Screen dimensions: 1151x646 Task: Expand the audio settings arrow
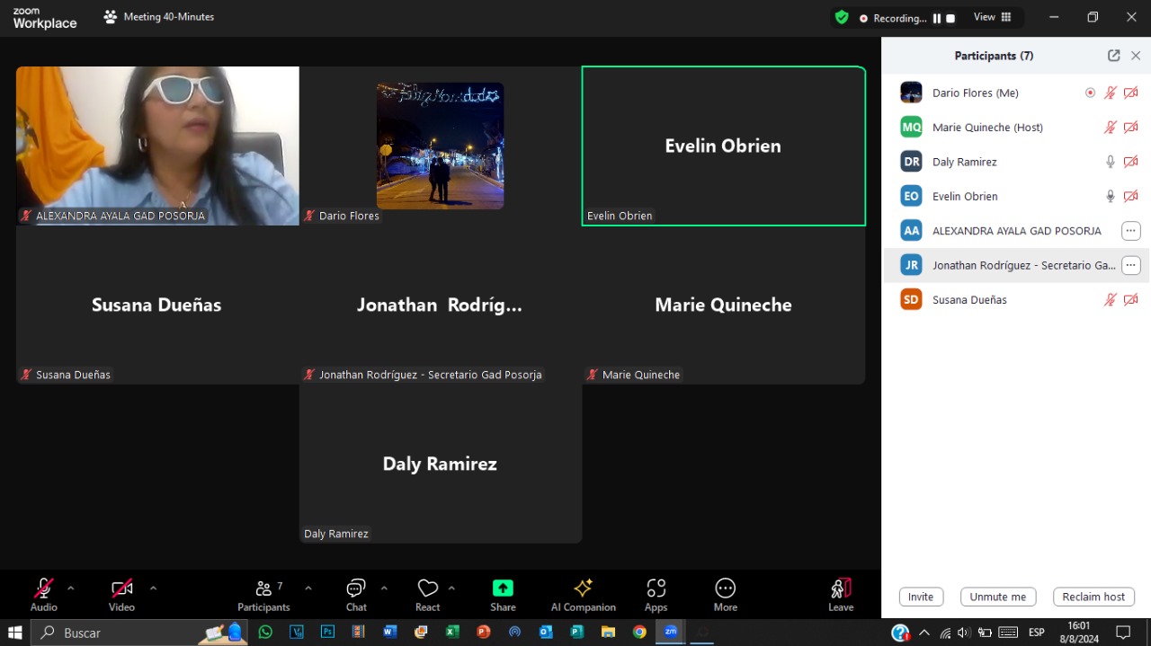click(x=71, y=588)
